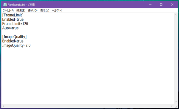Place cursor on FrameLimit=120 line
This screenshot has height=109, width=179.
pos(15,24)
